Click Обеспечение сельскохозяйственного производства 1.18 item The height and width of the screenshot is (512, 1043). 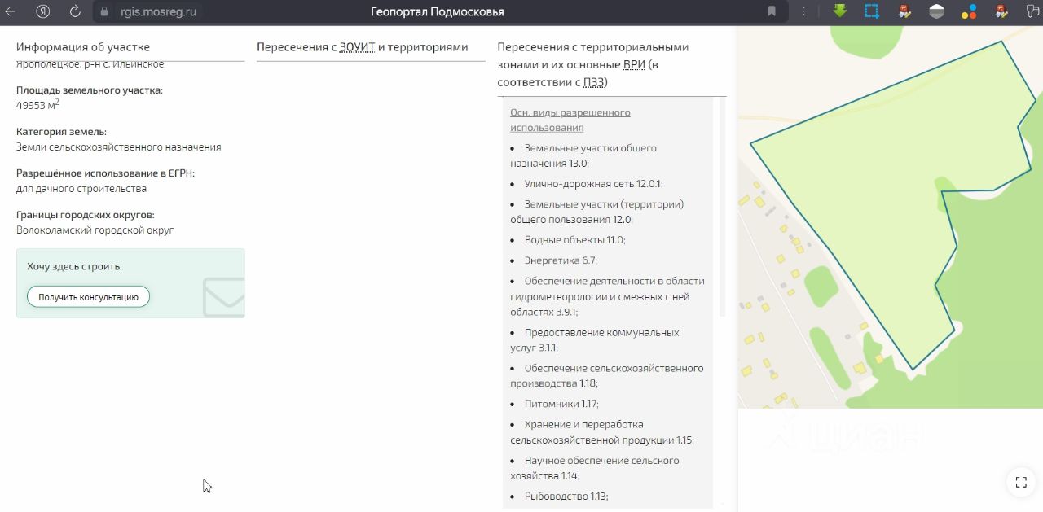(607, 375)
